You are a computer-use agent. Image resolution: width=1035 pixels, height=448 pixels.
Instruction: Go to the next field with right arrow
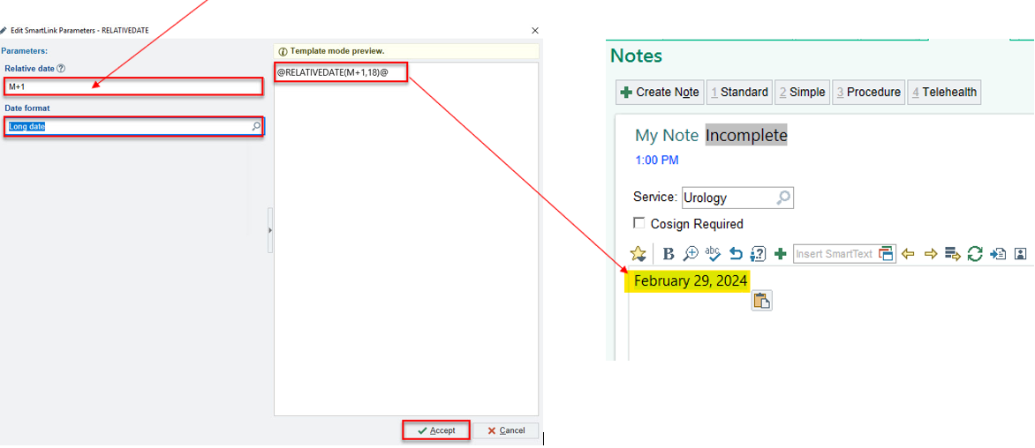tap(930, 254)
